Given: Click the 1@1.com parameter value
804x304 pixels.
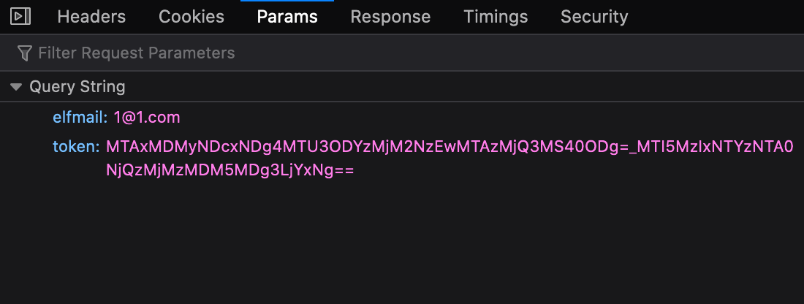Looking at the screenshot, I should tap(147, 118).
